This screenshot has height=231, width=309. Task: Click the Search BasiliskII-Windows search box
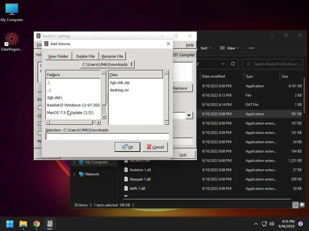[272, 64]
